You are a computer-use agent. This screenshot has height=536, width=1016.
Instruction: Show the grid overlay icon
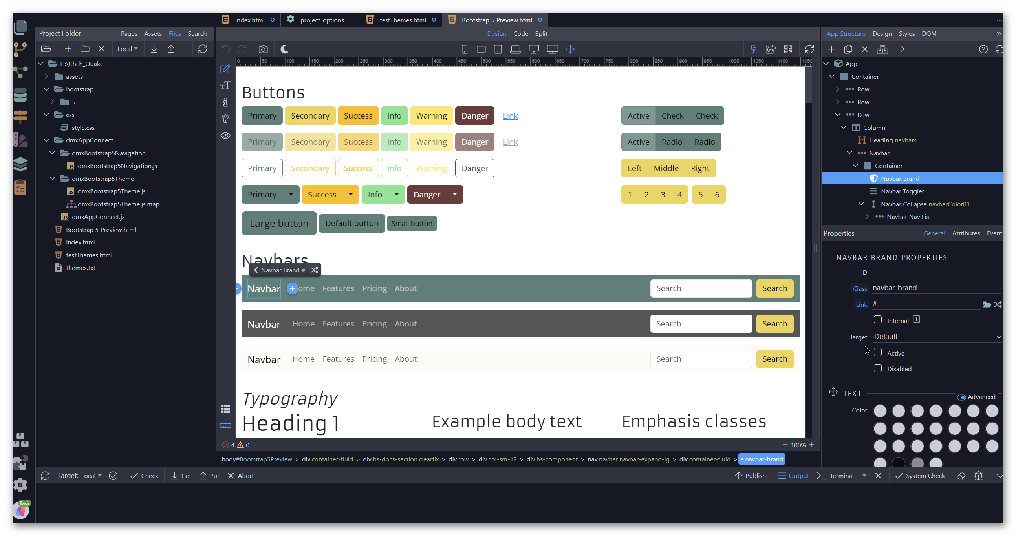(225, 409)
